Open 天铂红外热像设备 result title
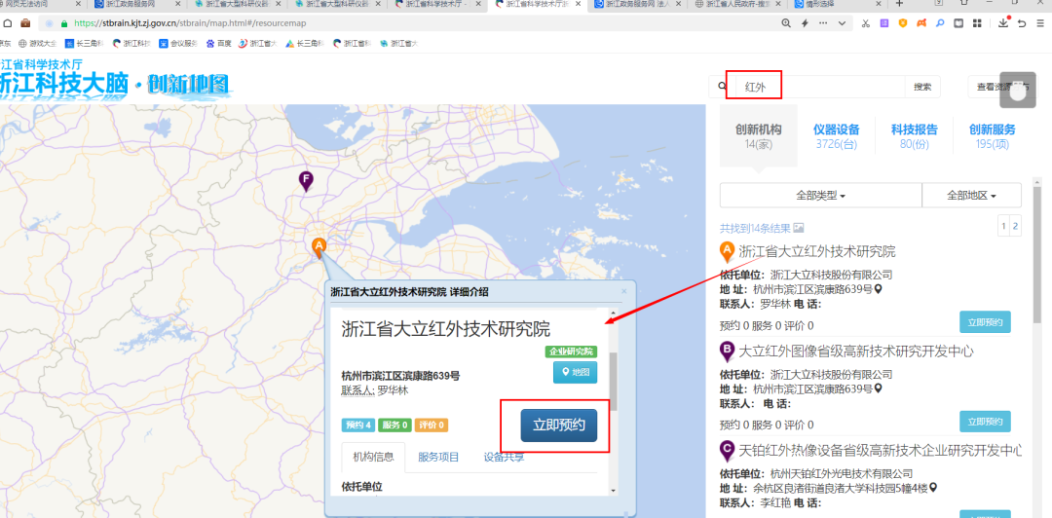Screen dimensions: 1052x518 (x=881, y=450)
